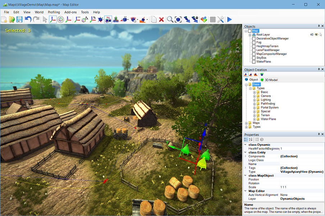325x216 pixels.
Task: Select the Water Plane folder
Action: (268, 119)
